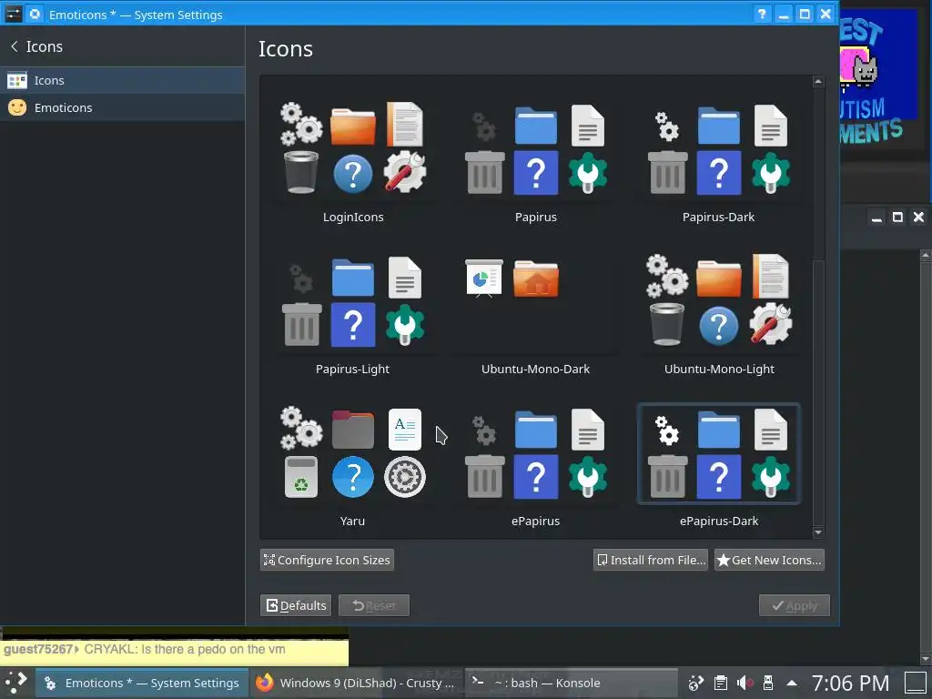The height and width of the screenshot is (699, 932).
Task: Switch to System Settings taskbar entry
Action: (141, 683)
